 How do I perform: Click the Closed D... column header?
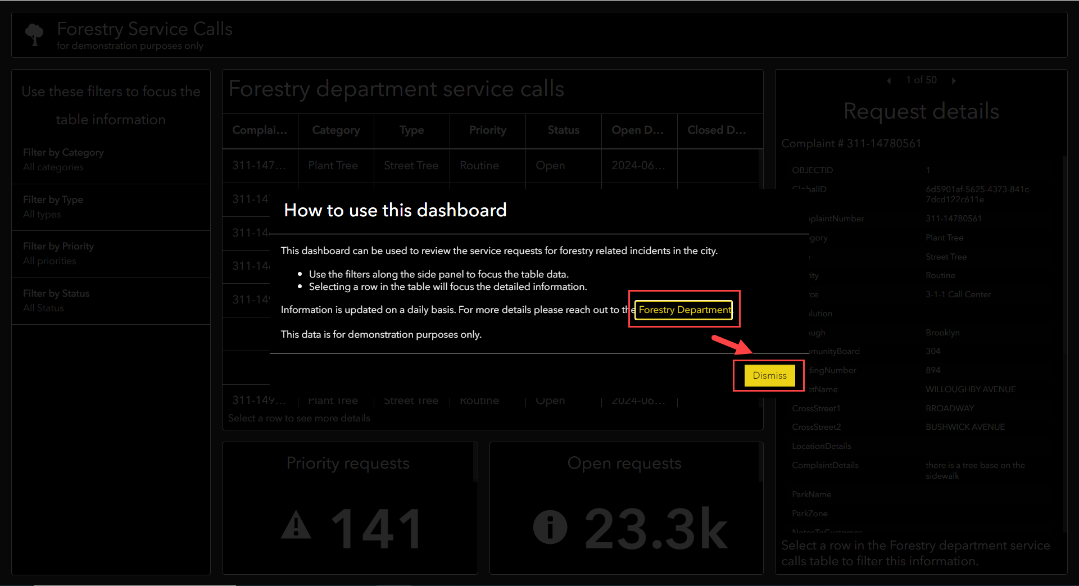point(718,130)
